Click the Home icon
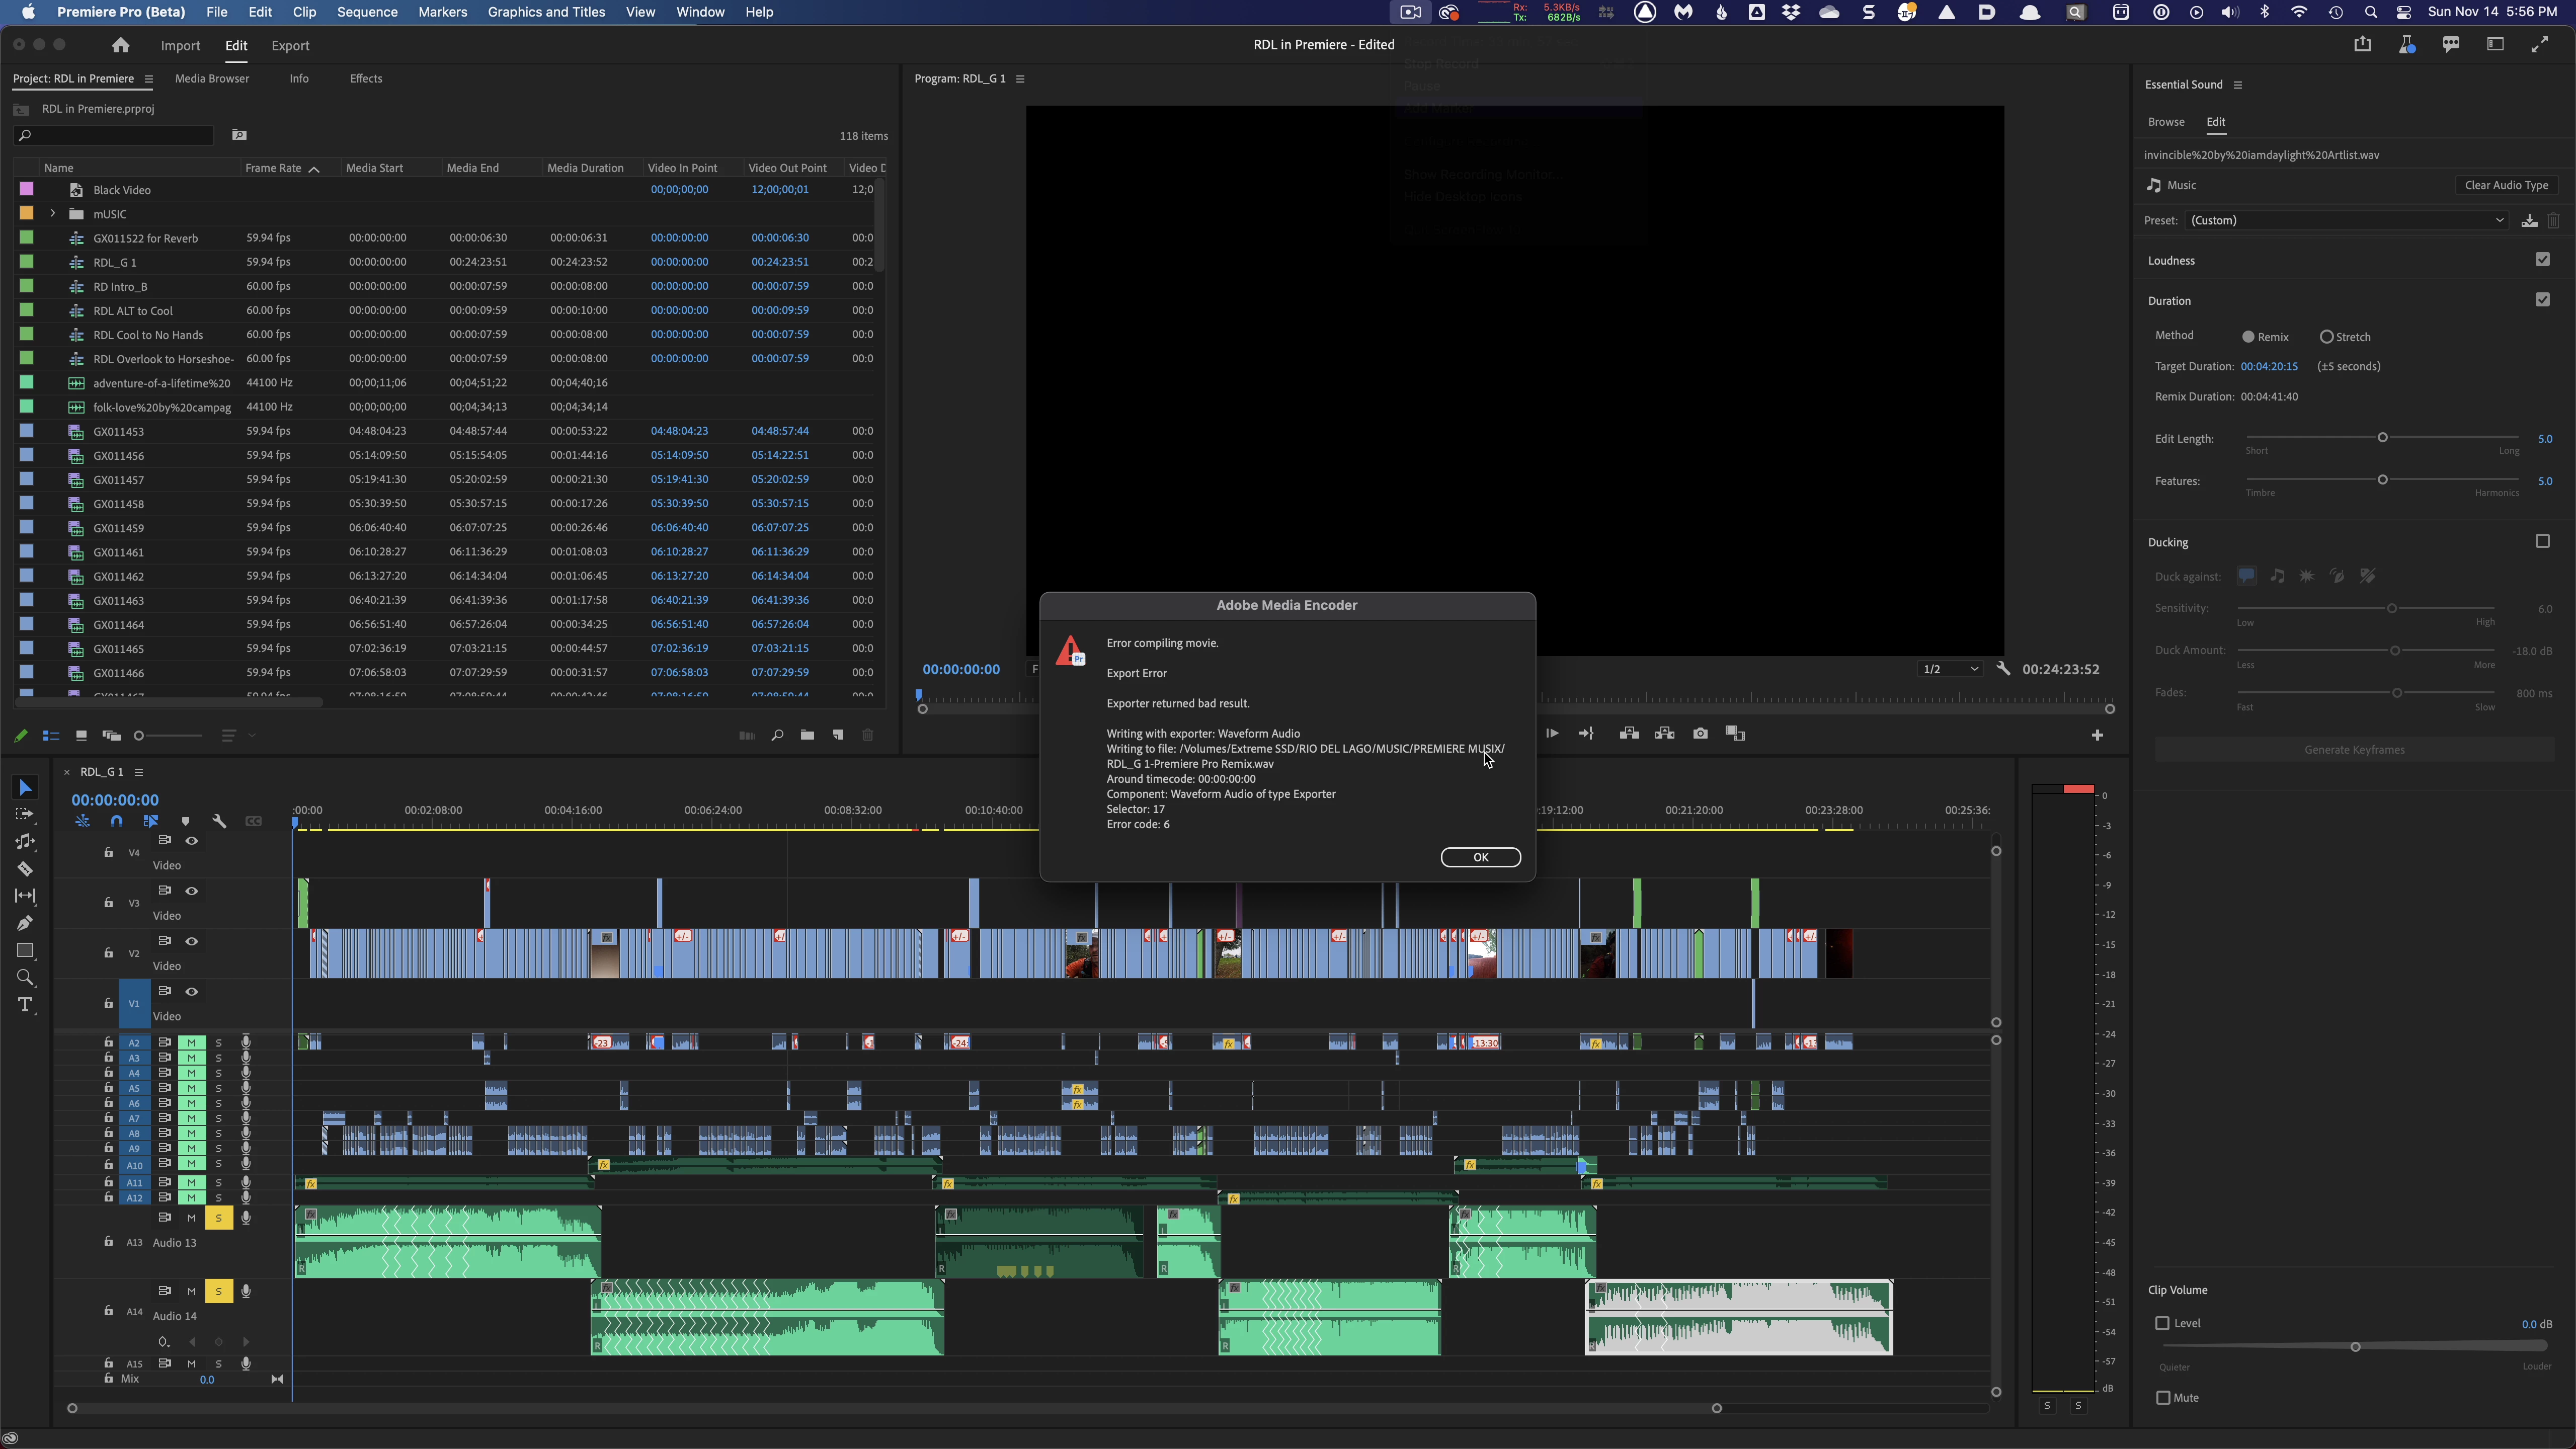The height and width of the screenshot is (1449, 2576). [x=120, y=45]
